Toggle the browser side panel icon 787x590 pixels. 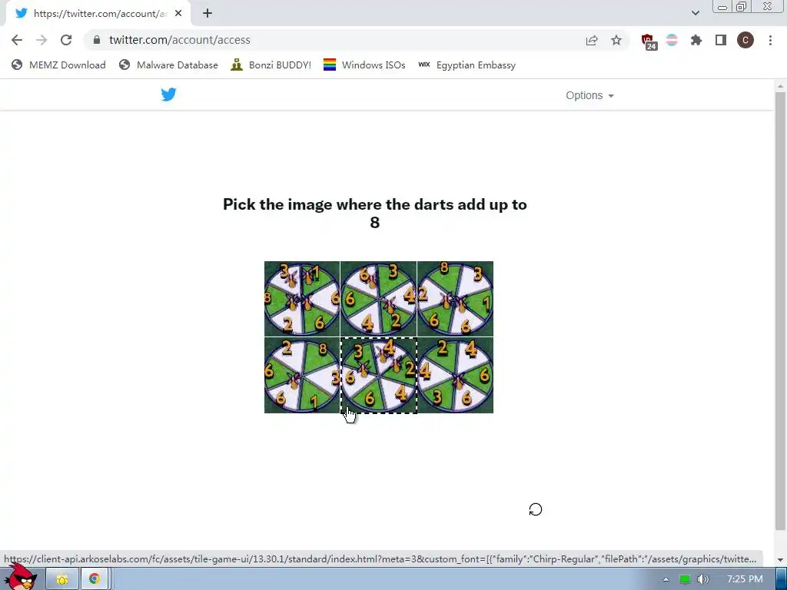click(721, 40)
